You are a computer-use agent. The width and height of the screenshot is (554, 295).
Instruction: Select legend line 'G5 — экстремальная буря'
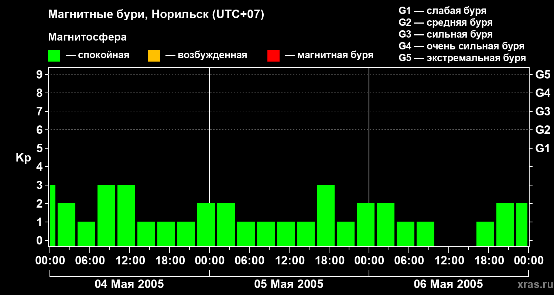[462, 58]
